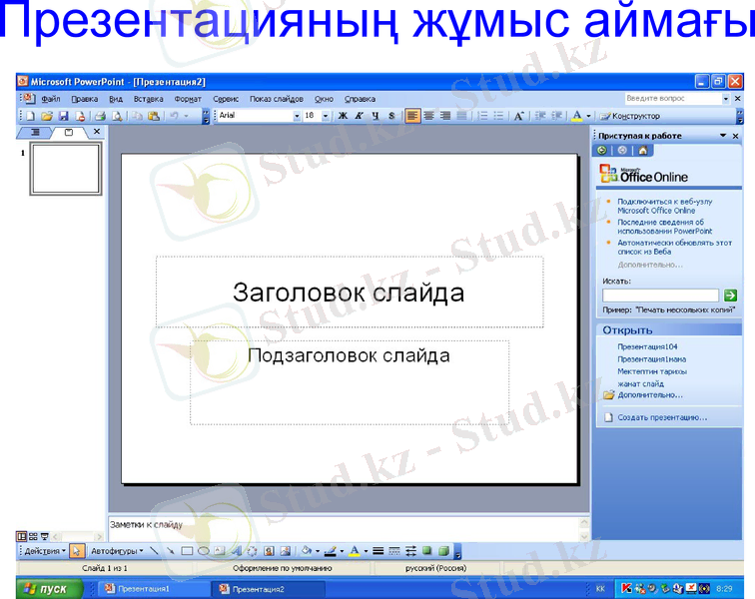The width and height of the screenshot is (755, 599).
Task: Open the Конструктор design pane
Action: coord(630,116)
